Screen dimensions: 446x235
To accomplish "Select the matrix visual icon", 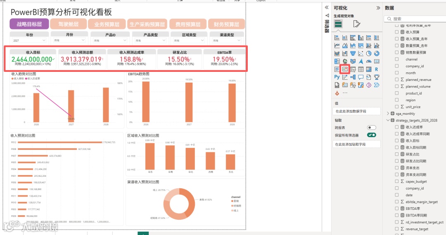I will pyautogui.click(x=369, y=69).
